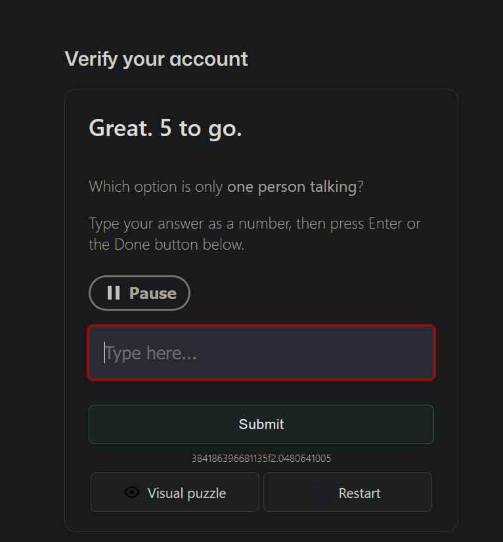This screenshot has width=503, height=542.
Task: Click the 'Great. 5 to go.' heading
Action: coord(165,128)
